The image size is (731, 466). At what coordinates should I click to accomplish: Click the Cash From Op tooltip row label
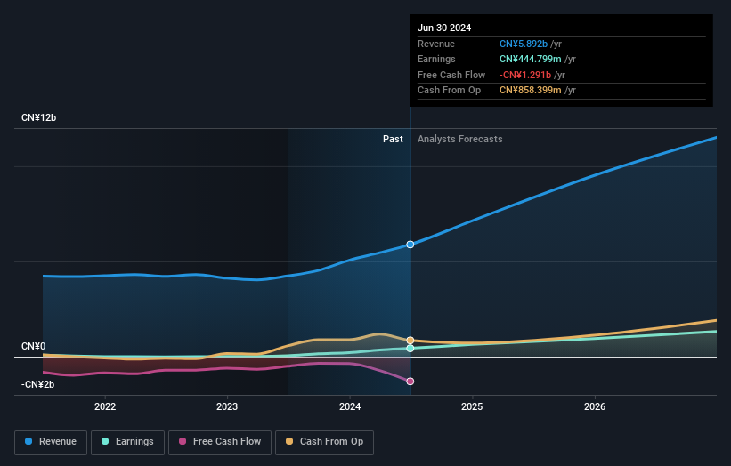(449, 91)
